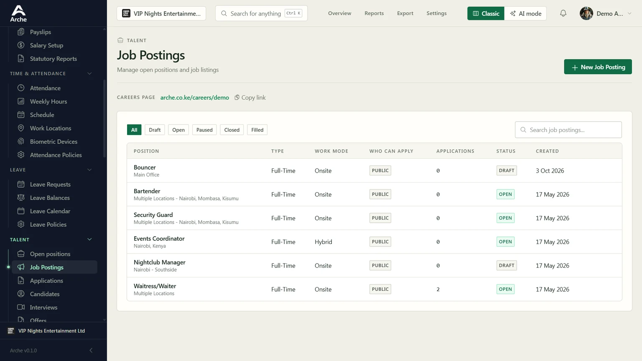Click the Search job postings field
The height and width of the screenshot is (361, 642).
point(568,130)
